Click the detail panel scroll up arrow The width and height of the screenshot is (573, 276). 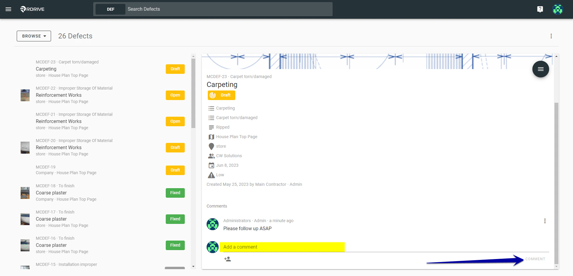click(x=556, y=56)
